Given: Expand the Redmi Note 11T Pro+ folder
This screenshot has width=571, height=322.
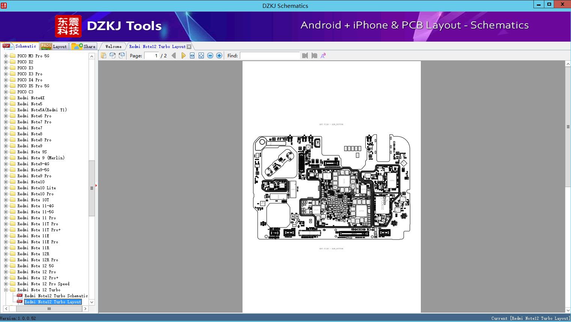Looking at the screenshot, I should (x=6, y=230).
